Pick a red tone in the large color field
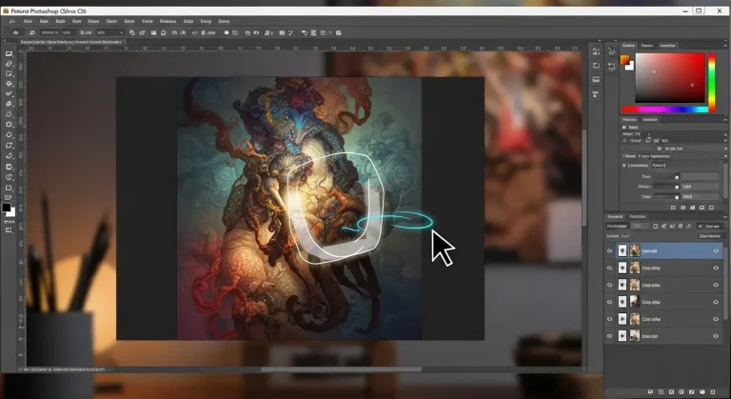The image size is (731, 399). [670, 77]
